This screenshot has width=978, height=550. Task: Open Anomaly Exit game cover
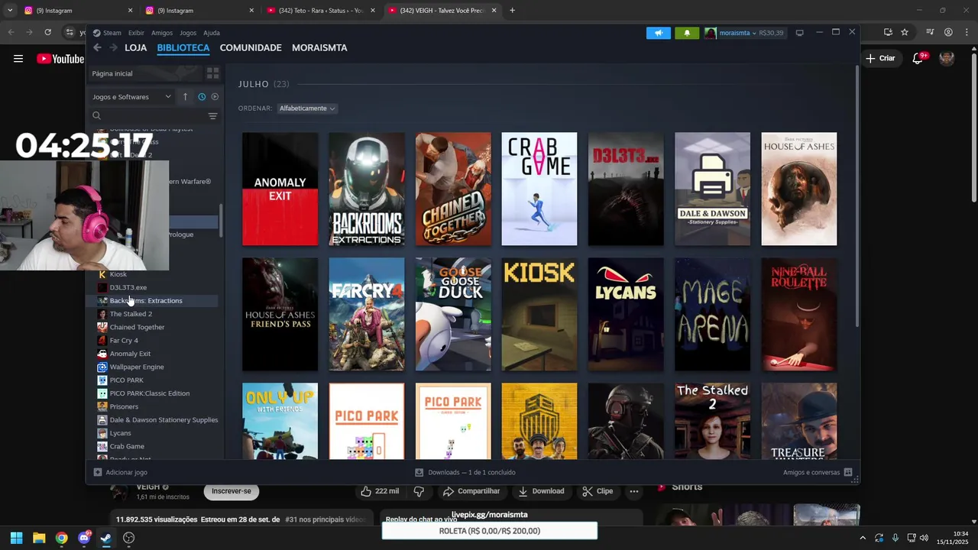click(x=280, y=189)
